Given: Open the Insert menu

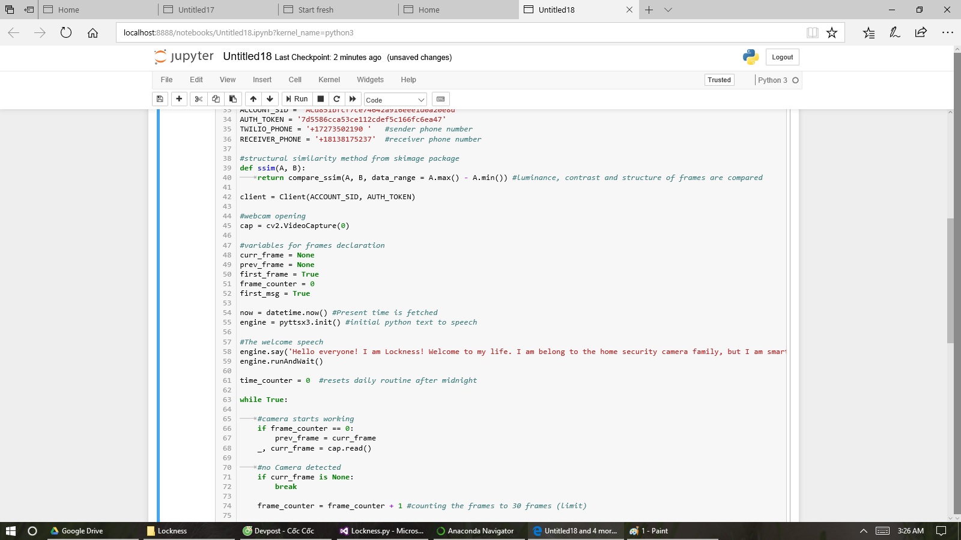Looking at the screenshot, I should pos(262,80).
